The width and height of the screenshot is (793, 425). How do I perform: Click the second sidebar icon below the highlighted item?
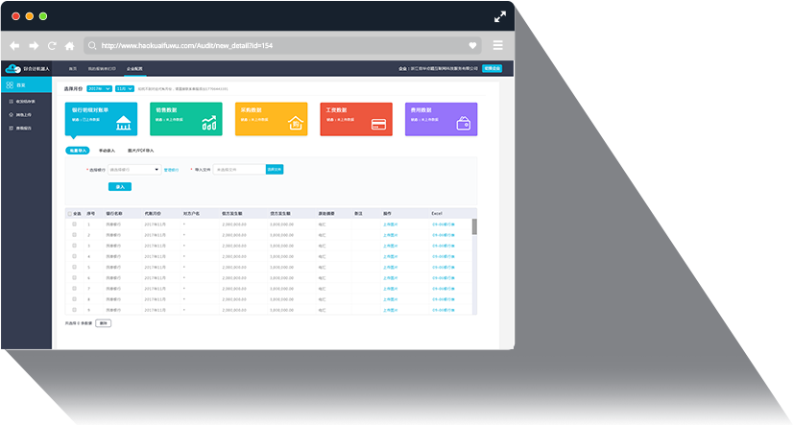coord(12,115)
